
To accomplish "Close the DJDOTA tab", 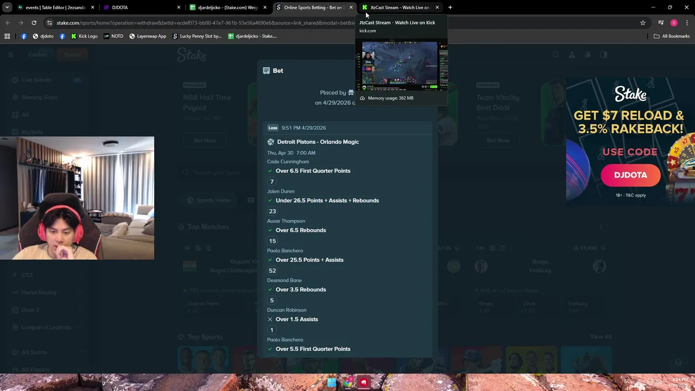I will tap(179, 8).
